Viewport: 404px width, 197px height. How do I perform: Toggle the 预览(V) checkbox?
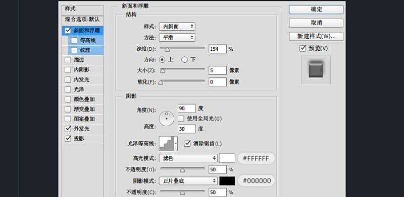302,48
